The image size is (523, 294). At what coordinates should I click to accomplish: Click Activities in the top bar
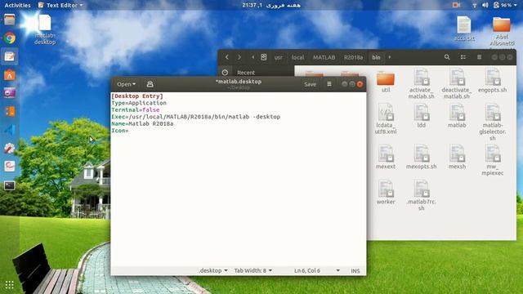pyautogui.click(x=17, y=5)
